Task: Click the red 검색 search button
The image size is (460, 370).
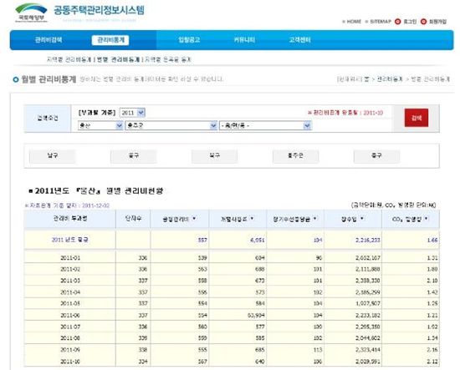Action: (417, 118)
